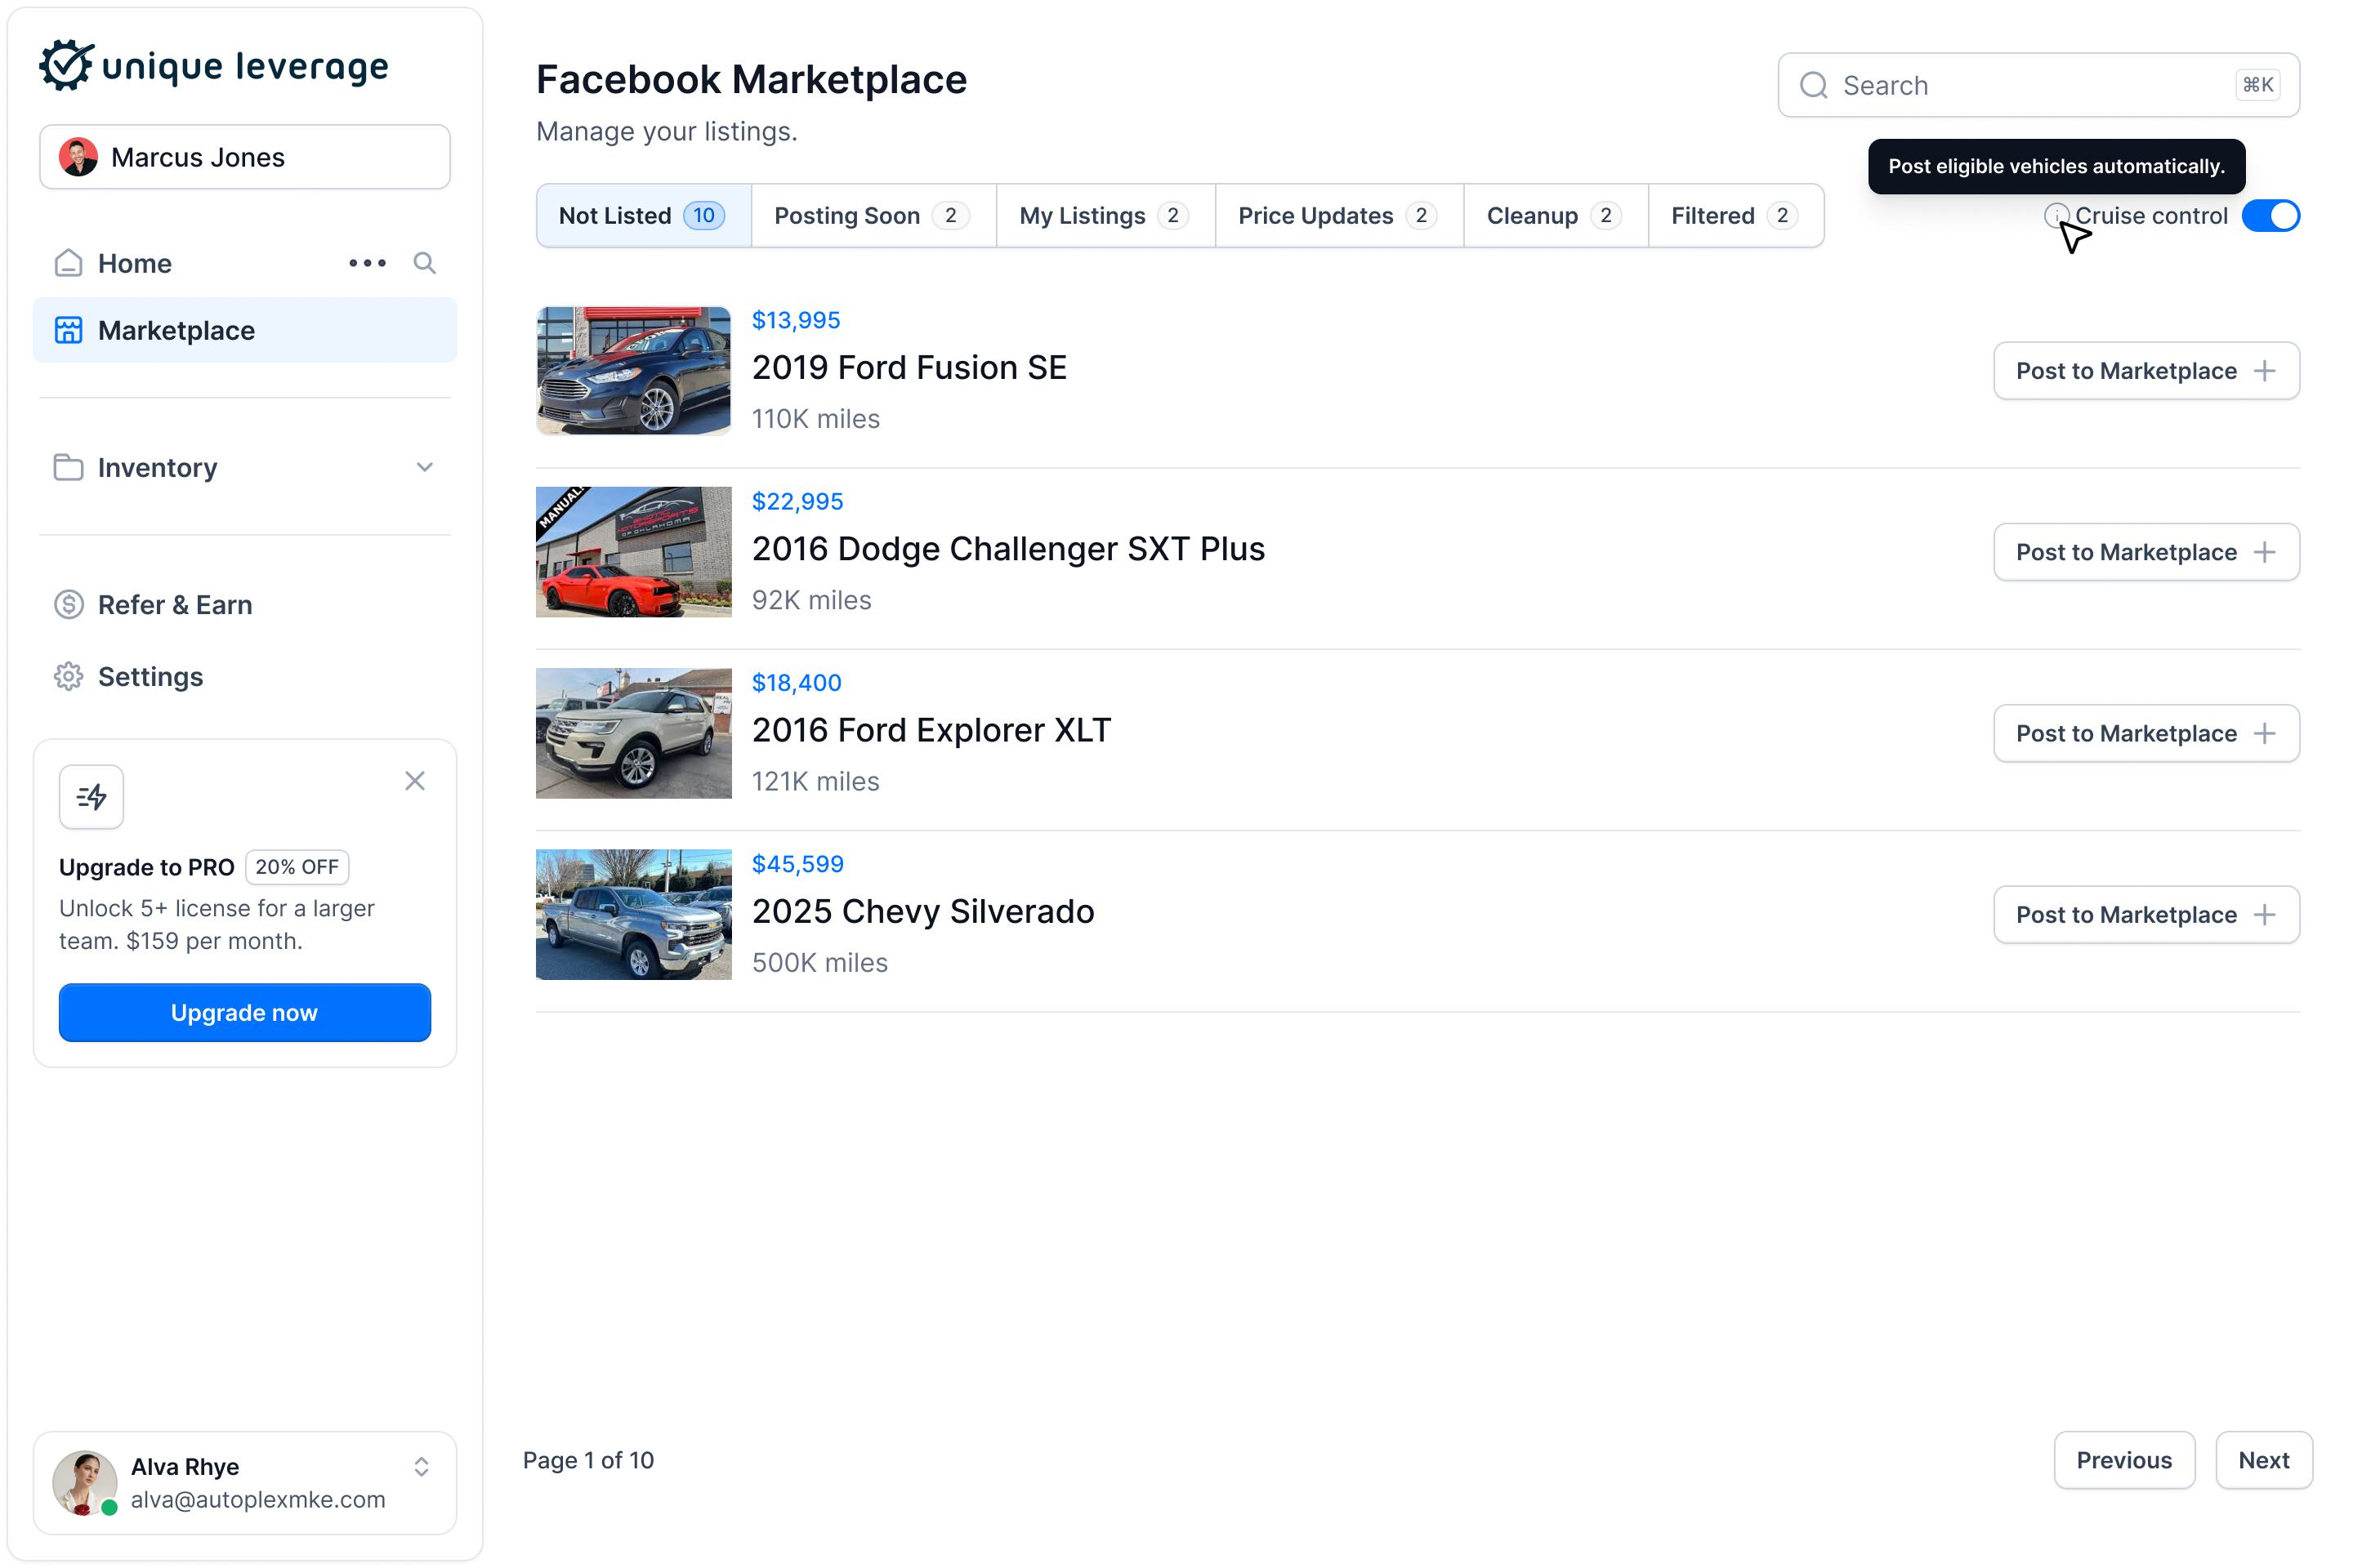Viewport: 2353px width, 1568px height.
Task: Switch to the Posting Soon tab
Action: pyautogui.click(x=873, y=216)
